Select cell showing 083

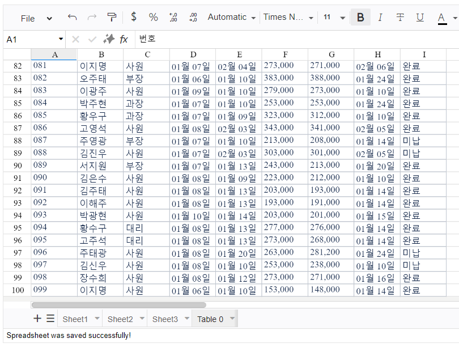click(54, 91)
